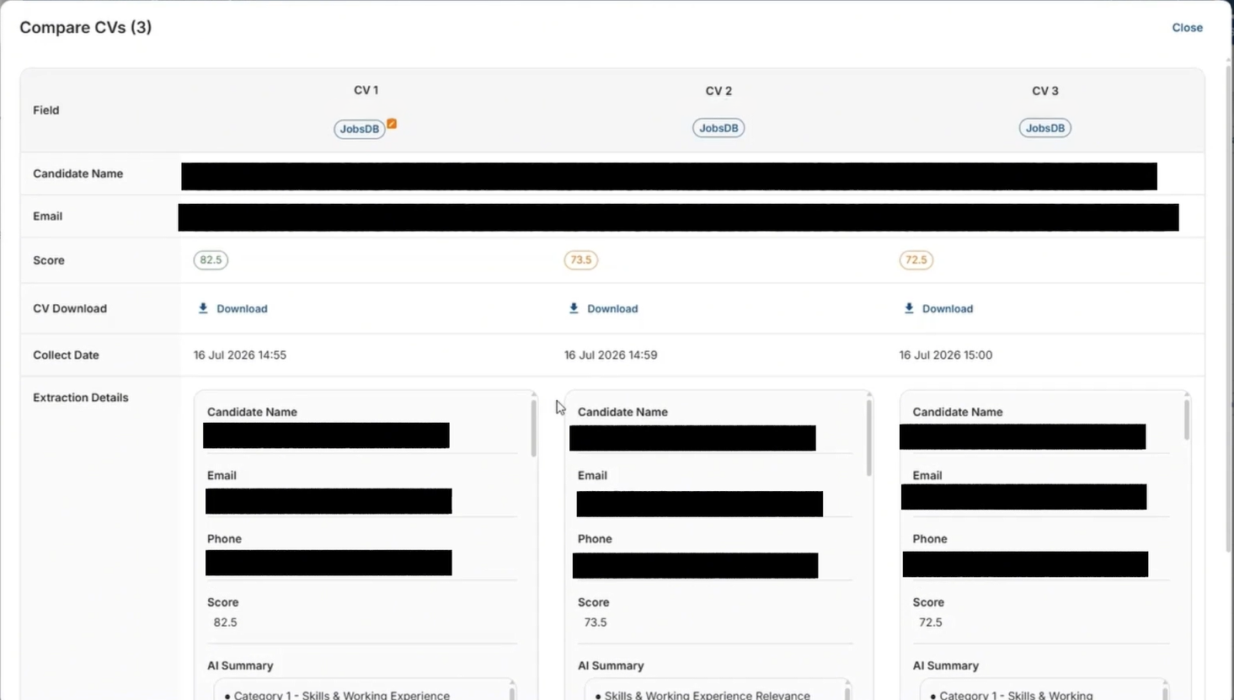Click collect date 16 Jul 2026 15:00
The width and height of the screenshot is (1234, 700).
(946, 355)
